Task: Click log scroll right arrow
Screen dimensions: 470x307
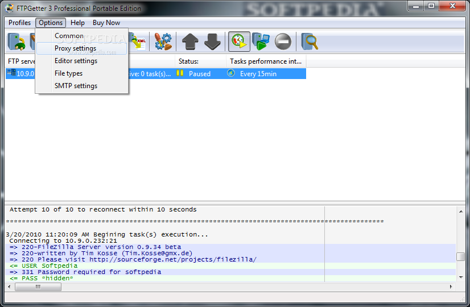Action: click(451, 287)
